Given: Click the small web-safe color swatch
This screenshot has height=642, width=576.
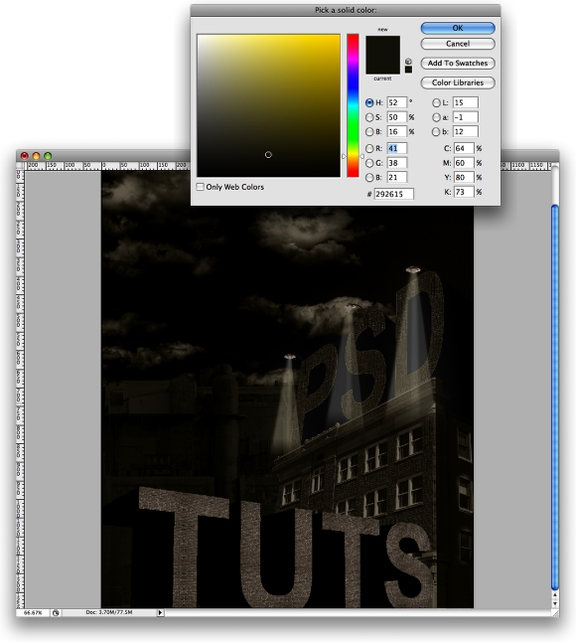Looking at the screenshot, I should pyautogui.click(x=408, y=70).
